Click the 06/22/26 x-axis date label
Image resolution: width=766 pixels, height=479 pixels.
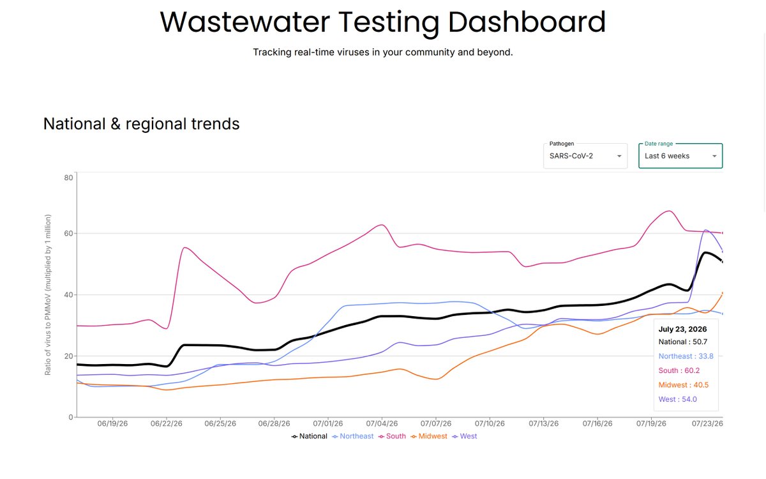point(167,423)
